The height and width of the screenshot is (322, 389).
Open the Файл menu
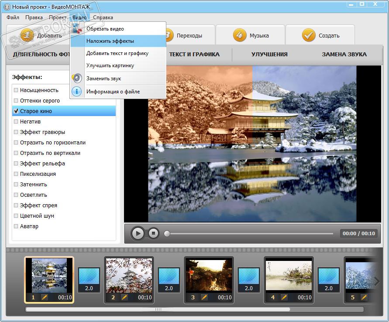[13, 17]
